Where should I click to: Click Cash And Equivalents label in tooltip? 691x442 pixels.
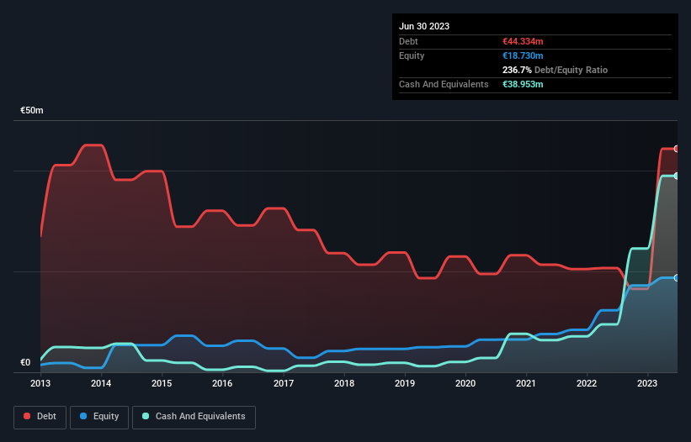pos(444,84)
